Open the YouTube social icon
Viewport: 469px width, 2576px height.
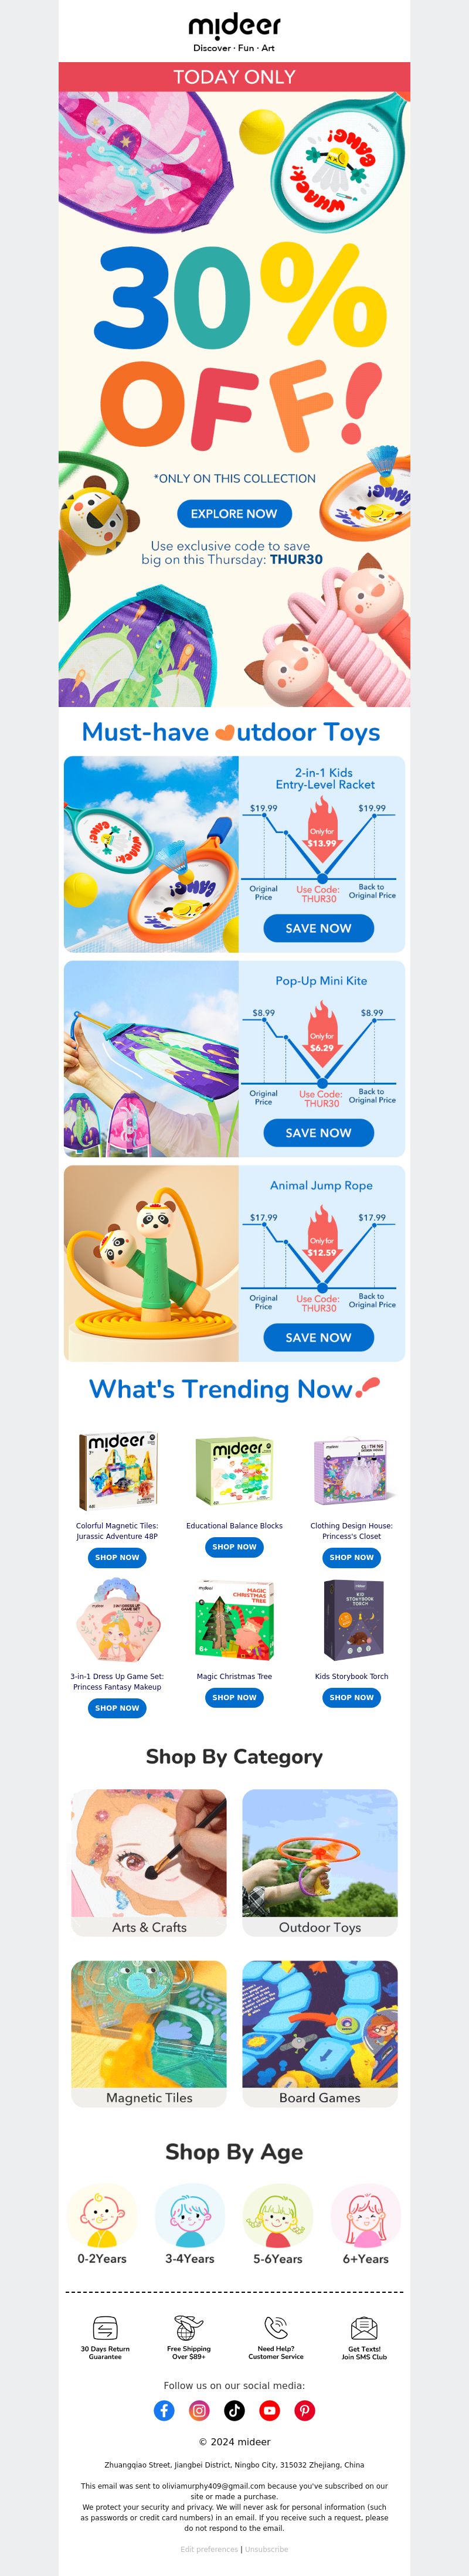tap(269, 2410)
